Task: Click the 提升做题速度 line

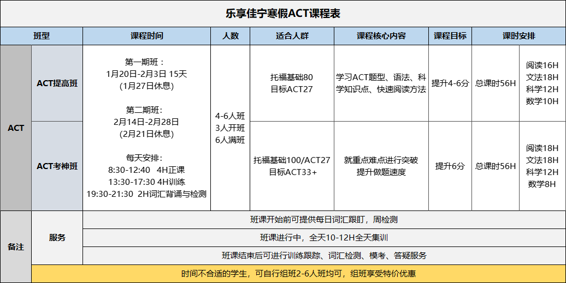Action: pyautogui.click(x=381, y=172)
